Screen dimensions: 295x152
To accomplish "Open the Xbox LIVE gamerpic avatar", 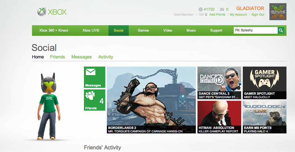I will click(278, 12).
